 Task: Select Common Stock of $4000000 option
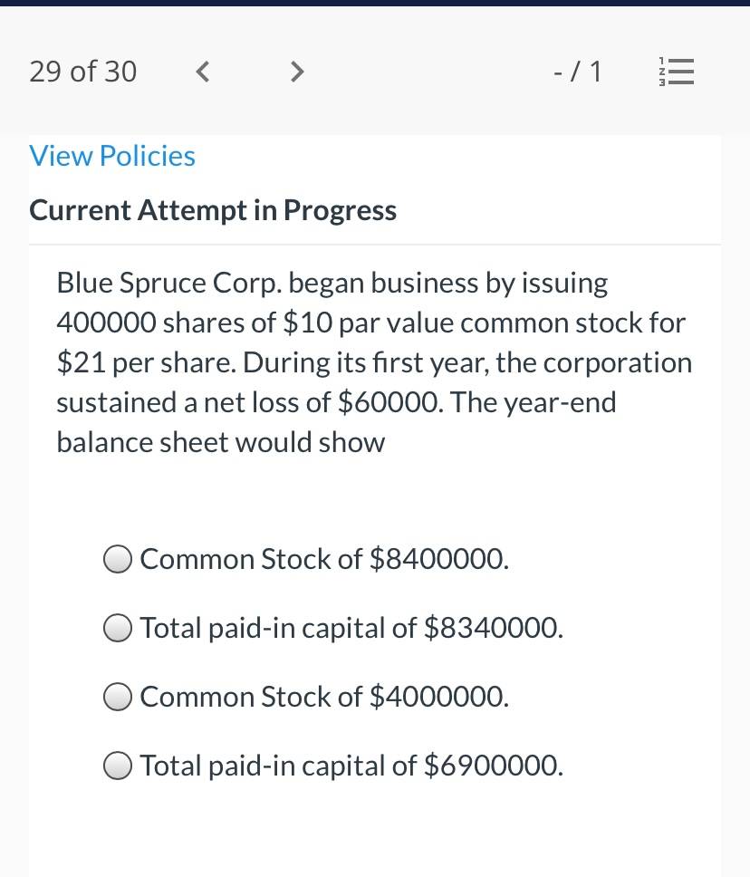118,697
